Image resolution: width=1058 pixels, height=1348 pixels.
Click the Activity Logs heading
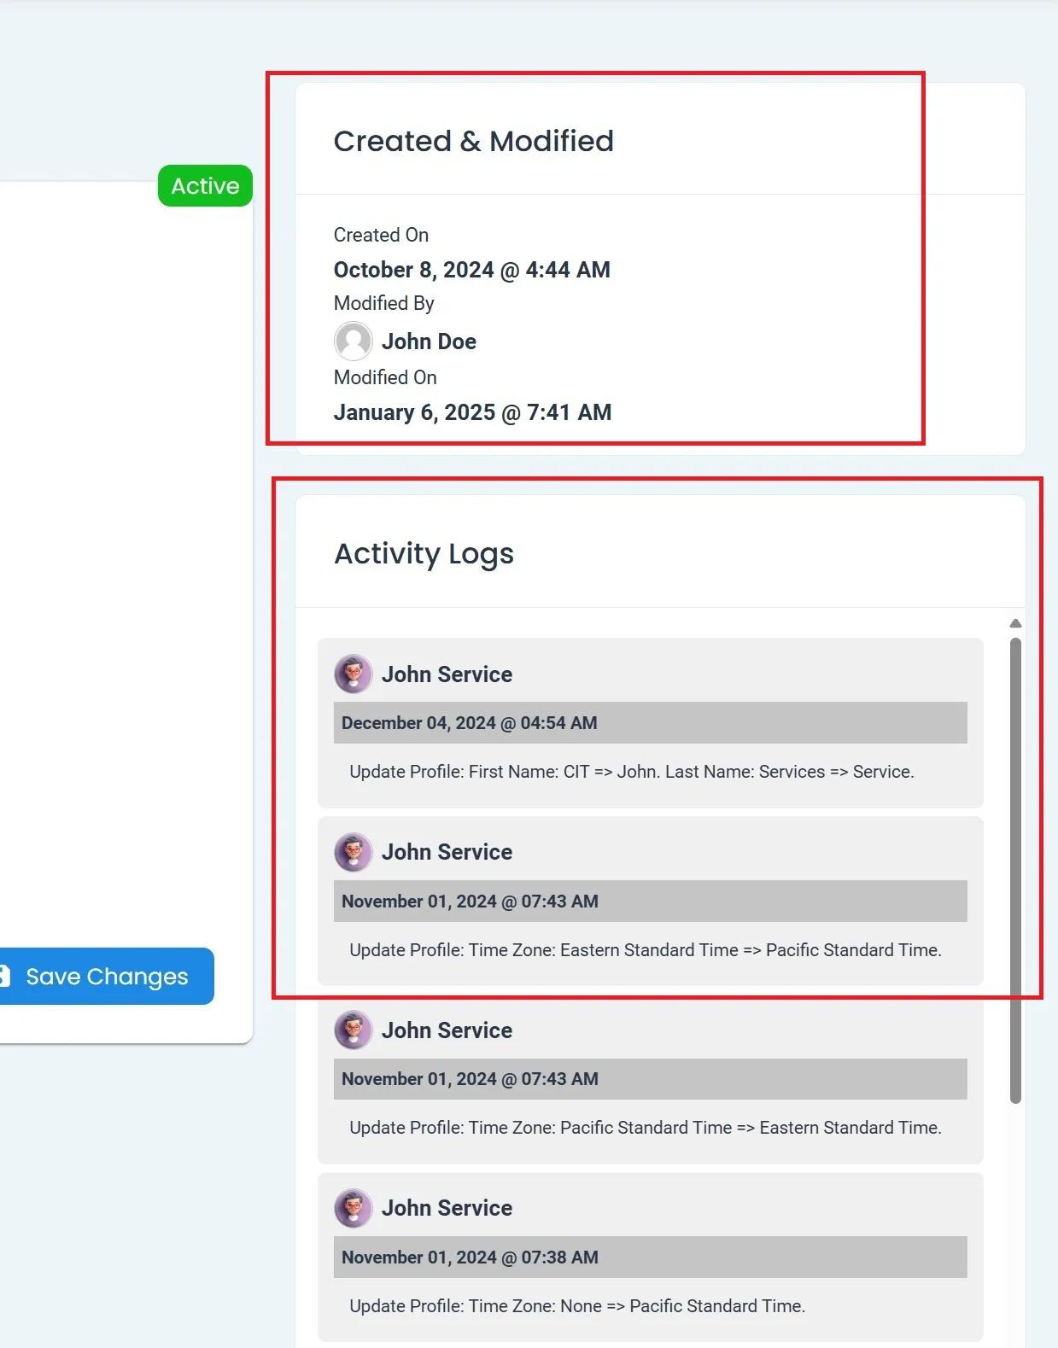(424, 554)
